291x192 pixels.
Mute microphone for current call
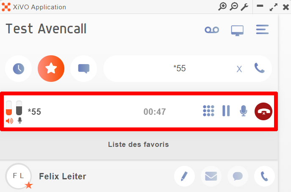point(243,111)
